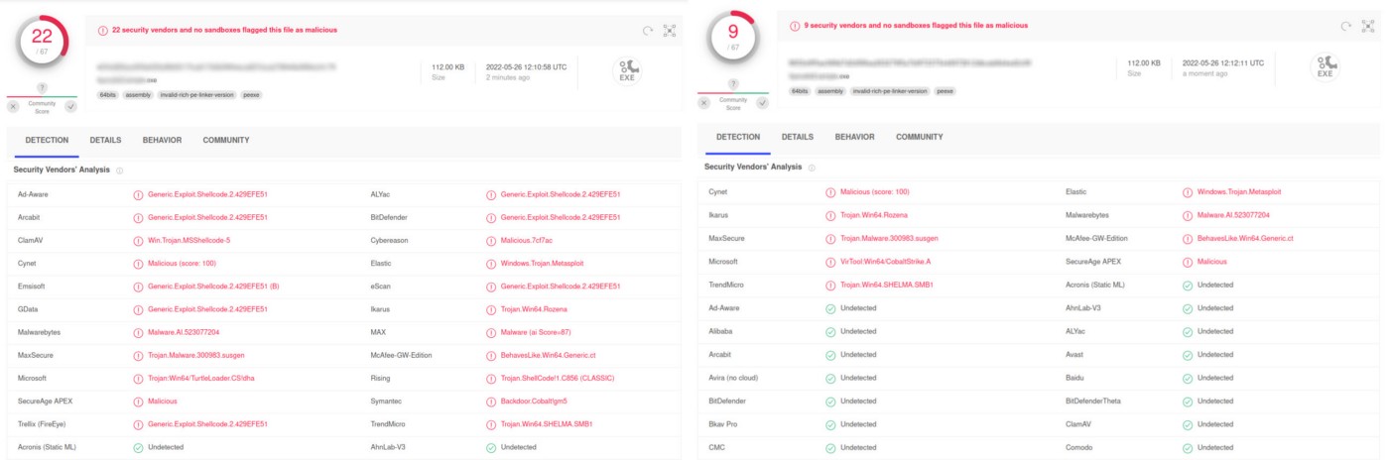Click the reanalyze icon in the left report
The image size is (1389, 460).
tap(648, 31)
